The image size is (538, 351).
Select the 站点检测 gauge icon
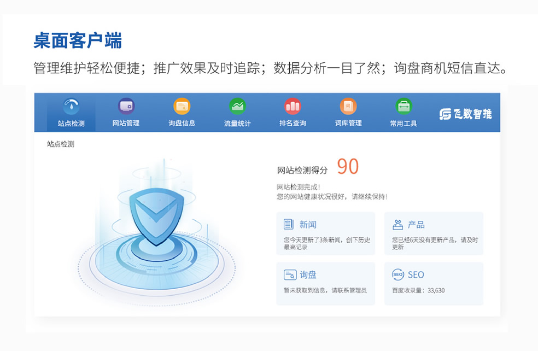(x=72, y=107)
